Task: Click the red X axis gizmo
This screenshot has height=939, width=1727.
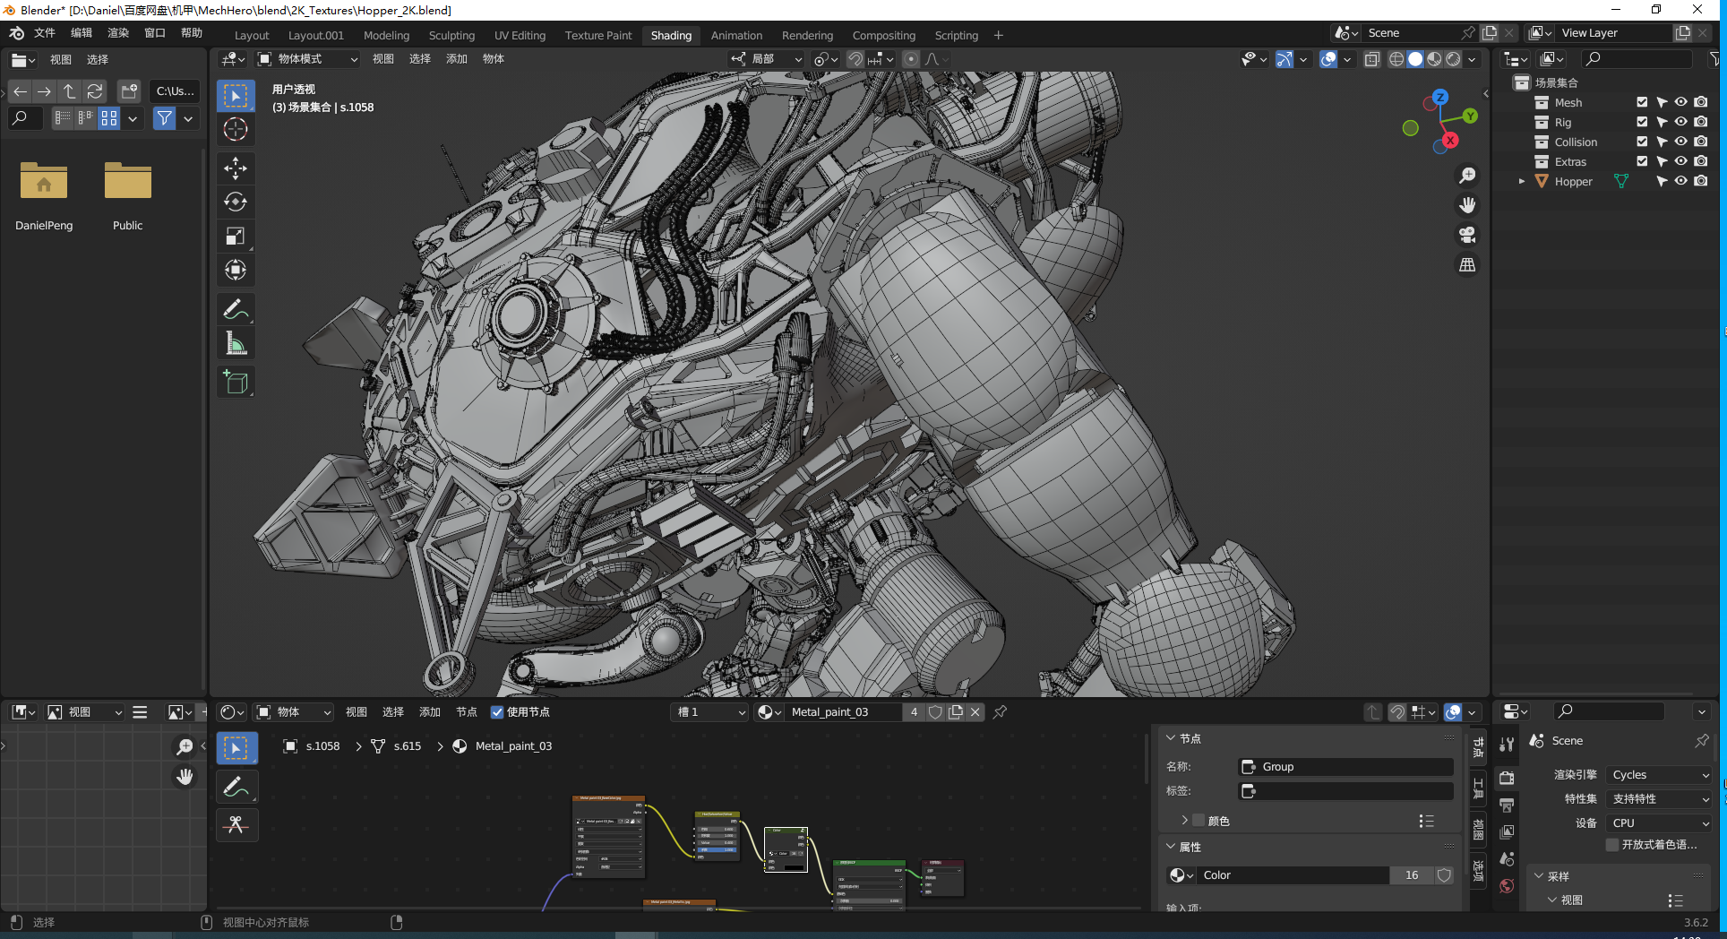Action: pyautogui.click(x=1449, y=141)
